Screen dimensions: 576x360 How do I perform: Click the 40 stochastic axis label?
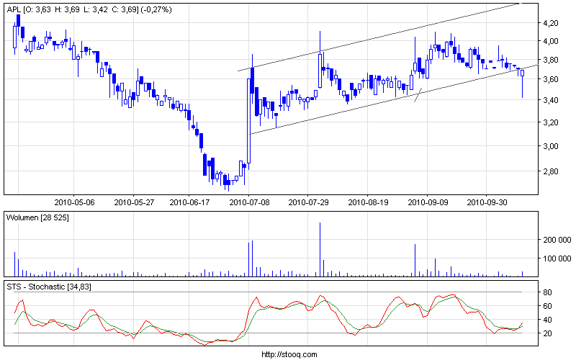click(x=547, y=320)
